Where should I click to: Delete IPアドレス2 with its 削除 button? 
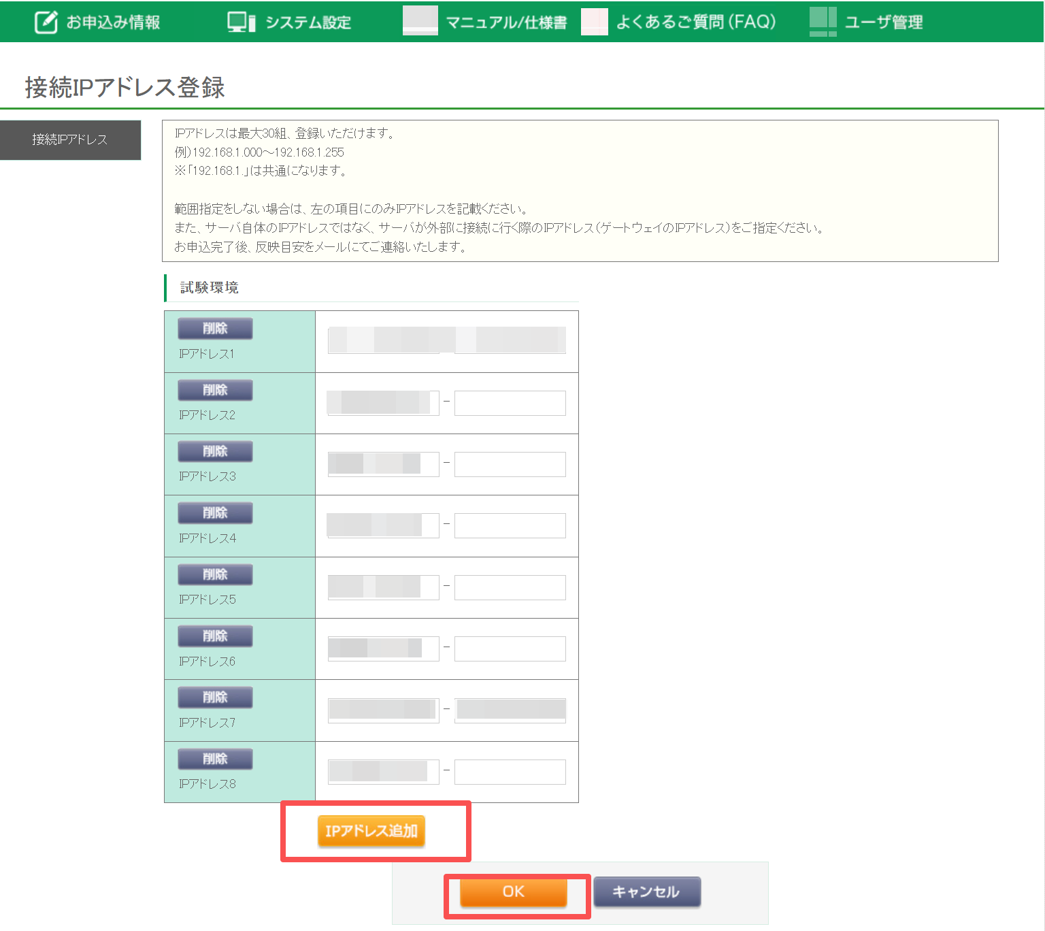(x=215, y=390)
